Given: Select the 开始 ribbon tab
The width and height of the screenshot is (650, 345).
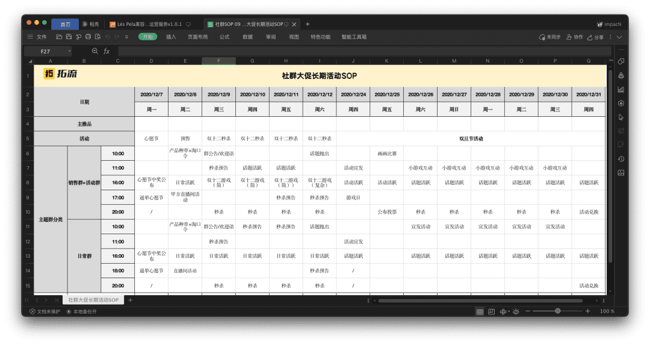Looking at the screenshot, I should point(147,37).
